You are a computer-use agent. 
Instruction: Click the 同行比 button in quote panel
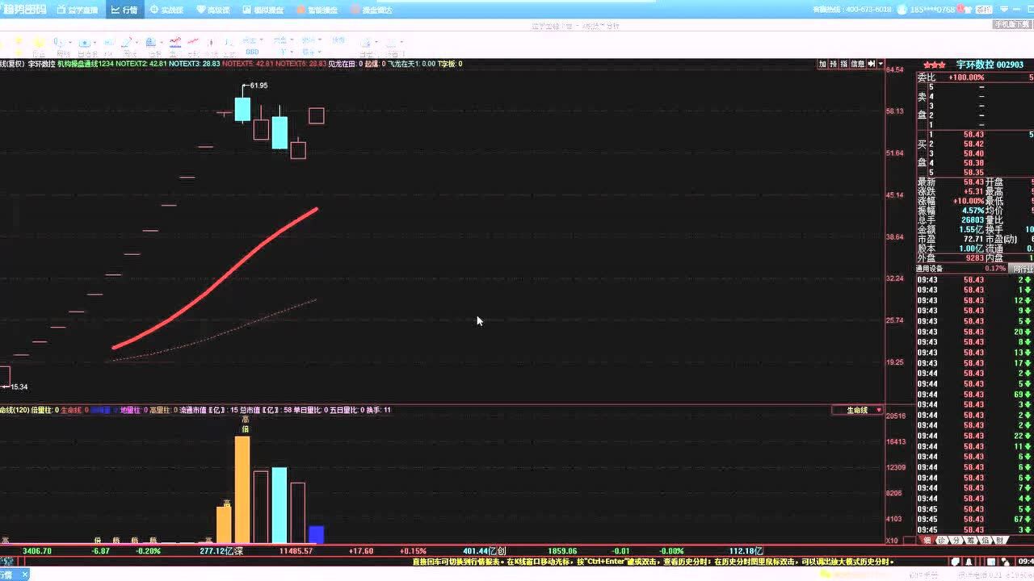(x=1023, y=269)
